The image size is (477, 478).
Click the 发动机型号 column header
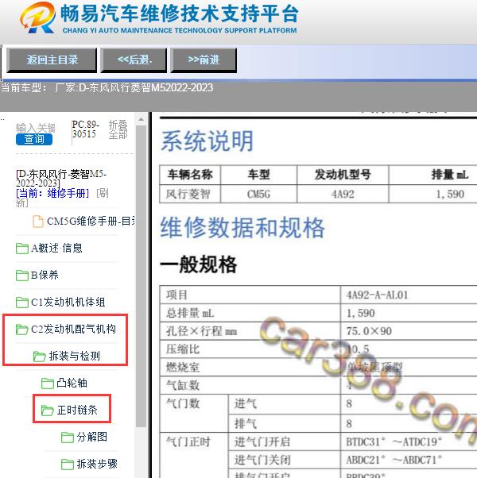coord(343,175)
